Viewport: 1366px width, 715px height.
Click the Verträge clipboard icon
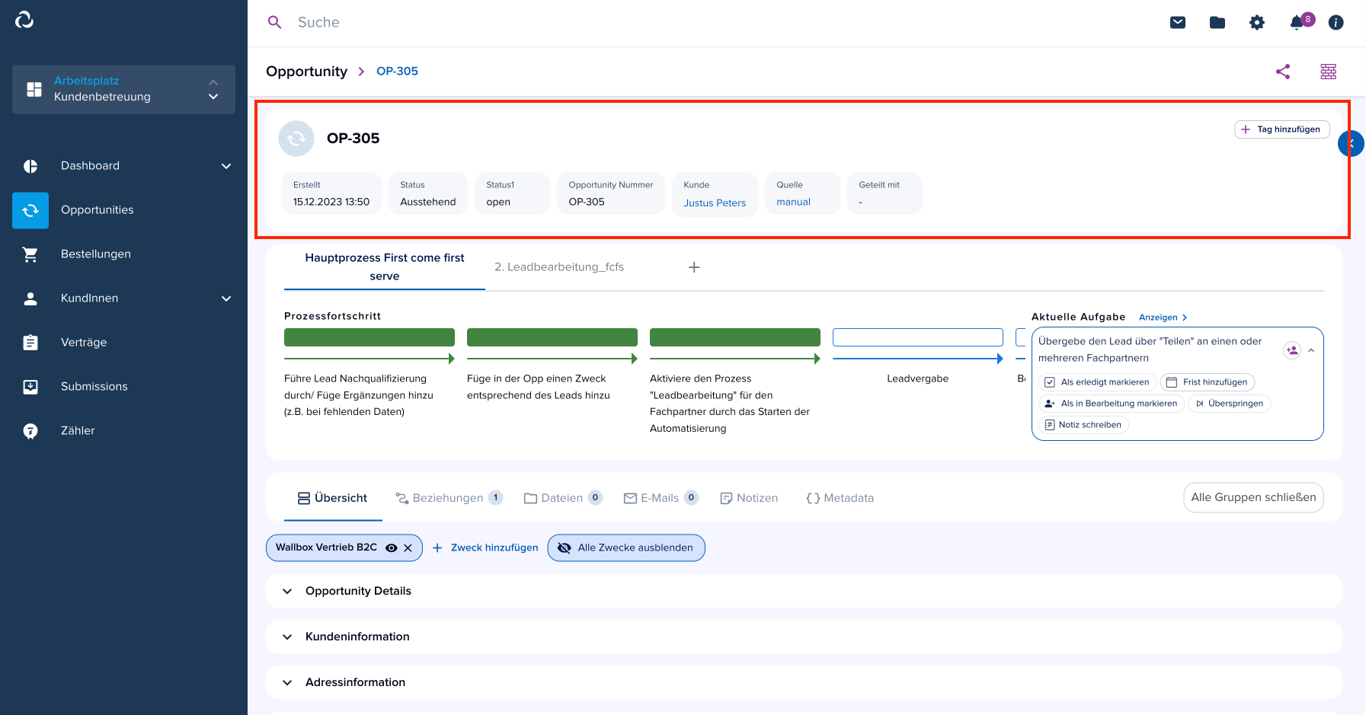click(30, 343)
